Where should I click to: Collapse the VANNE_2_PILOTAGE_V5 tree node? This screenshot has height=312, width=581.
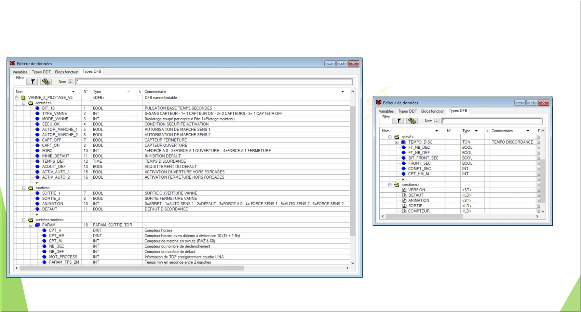16,98
